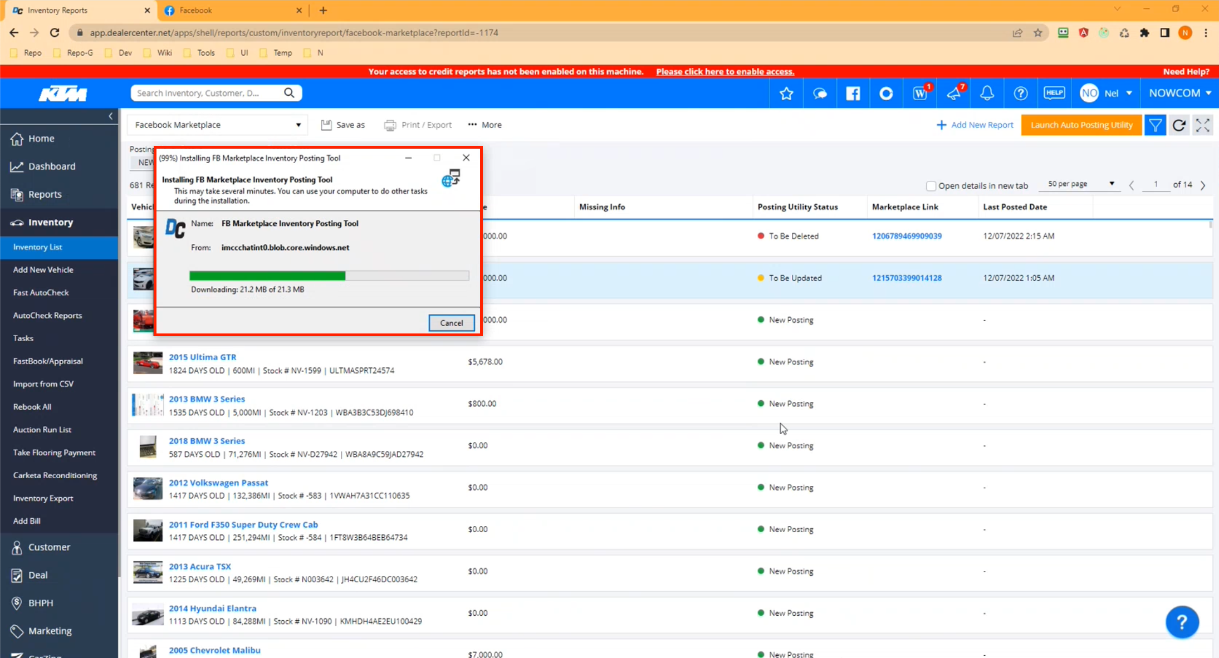Click 'Please click here to enable access' link
Image resolution: width=1219 pixels, height=658 pixels.
point(725,72)
